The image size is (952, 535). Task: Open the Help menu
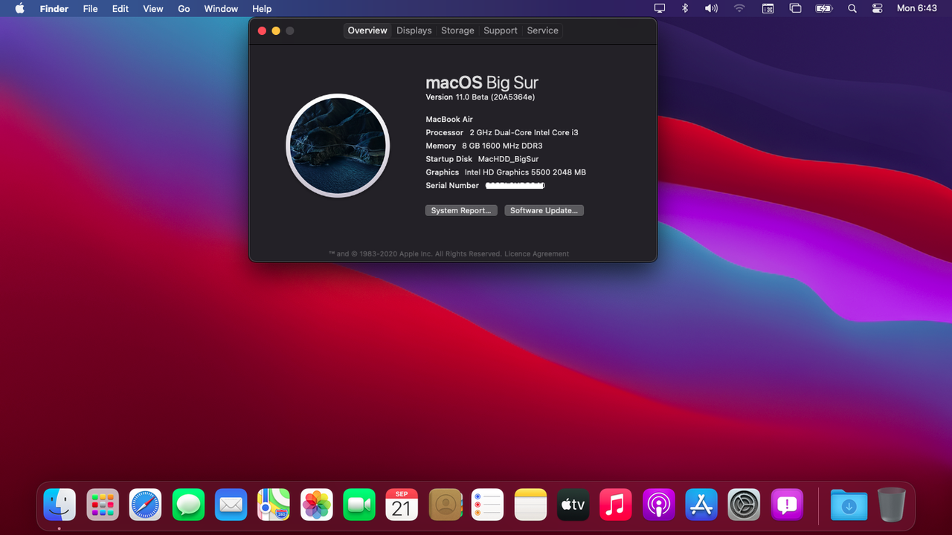pyautogui.click(x=262, y=8)
